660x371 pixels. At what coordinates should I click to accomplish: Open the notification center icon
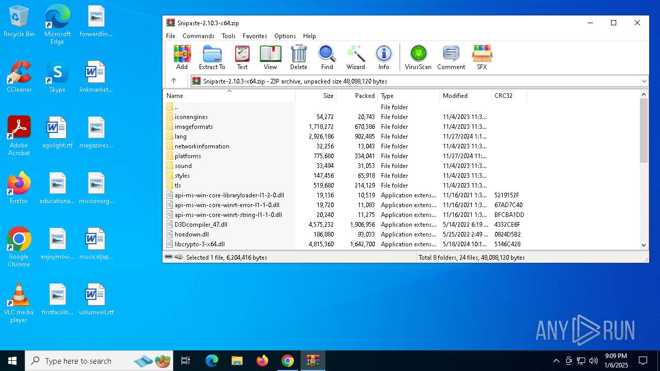pyautogui.click(x=643, y=361)
